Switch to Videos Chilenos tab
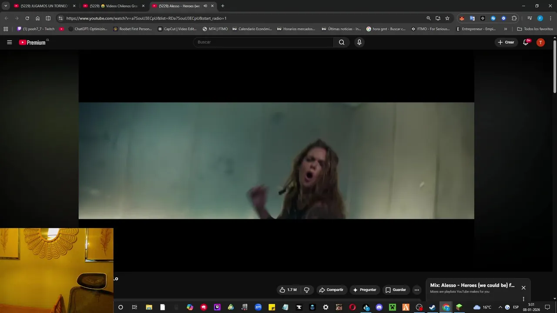This screenshot has width=557, height=313. (113, 6)
